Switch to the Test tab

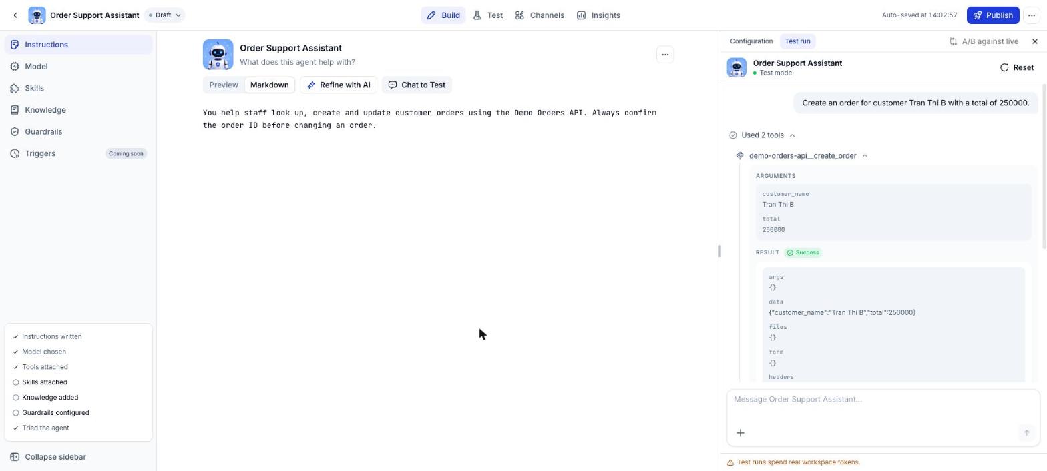coord(488,15)
